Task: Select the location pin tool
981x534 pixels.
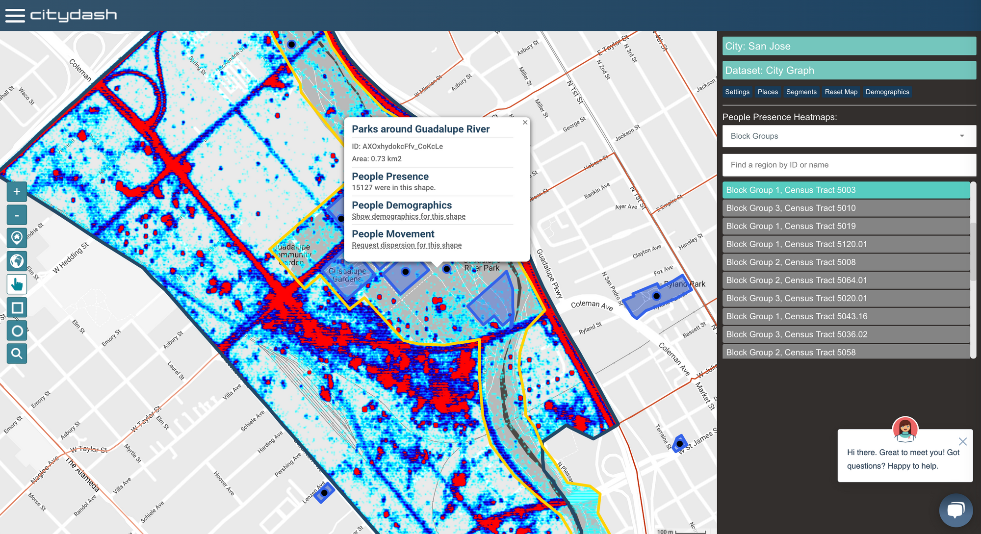Action: [17, 238]
